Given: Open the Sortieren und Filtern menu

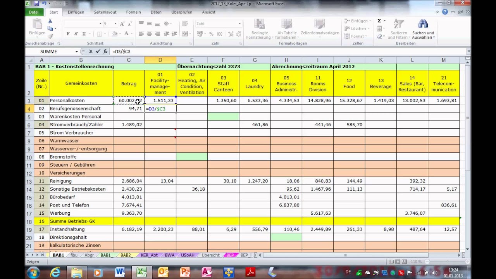Looking at the screenshot, I should [399, 29].
